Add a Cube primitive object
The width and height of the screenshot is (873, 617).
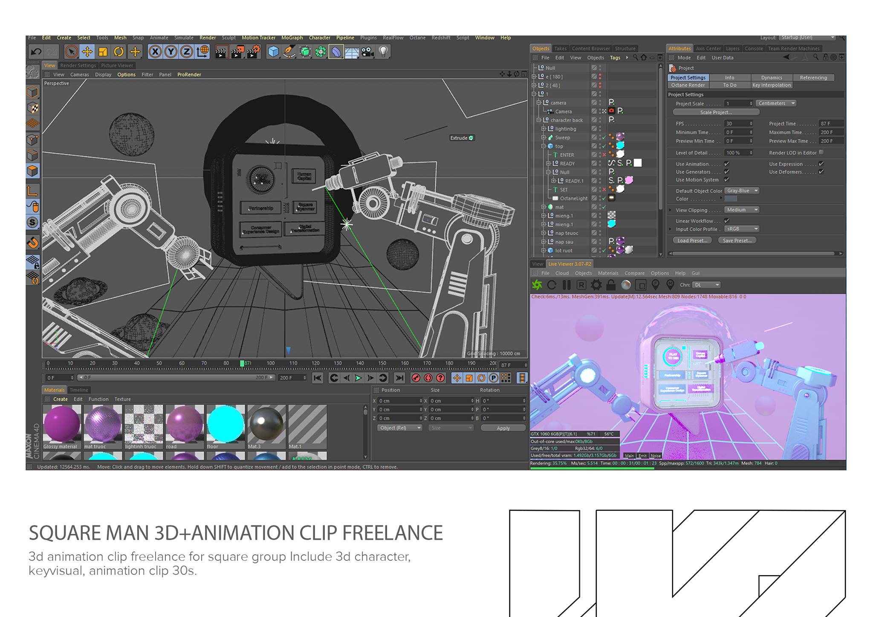tap(273, 52)
